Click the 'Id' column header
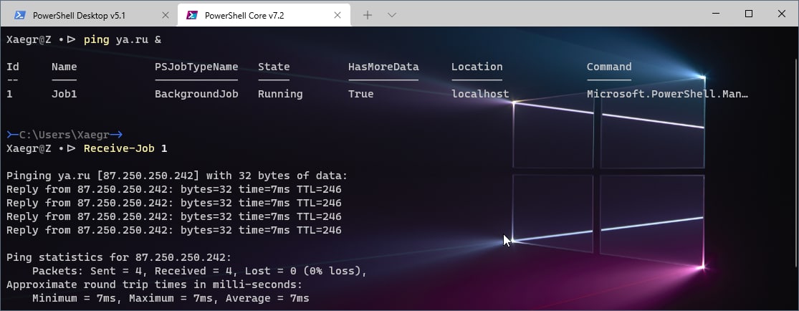Screen dimensions: 799x311 coord(13,67)
